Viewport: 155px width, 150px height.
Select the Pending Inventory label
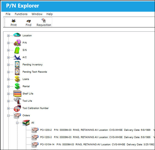[x=32, y=65]
